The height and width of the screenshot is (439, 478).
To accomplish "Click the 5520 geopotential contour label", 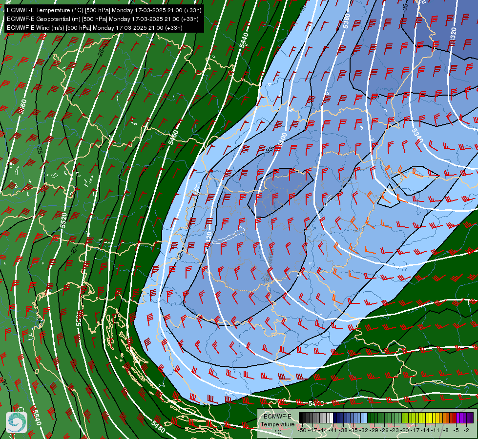I will pyautogui.click(x=63, y=220).
